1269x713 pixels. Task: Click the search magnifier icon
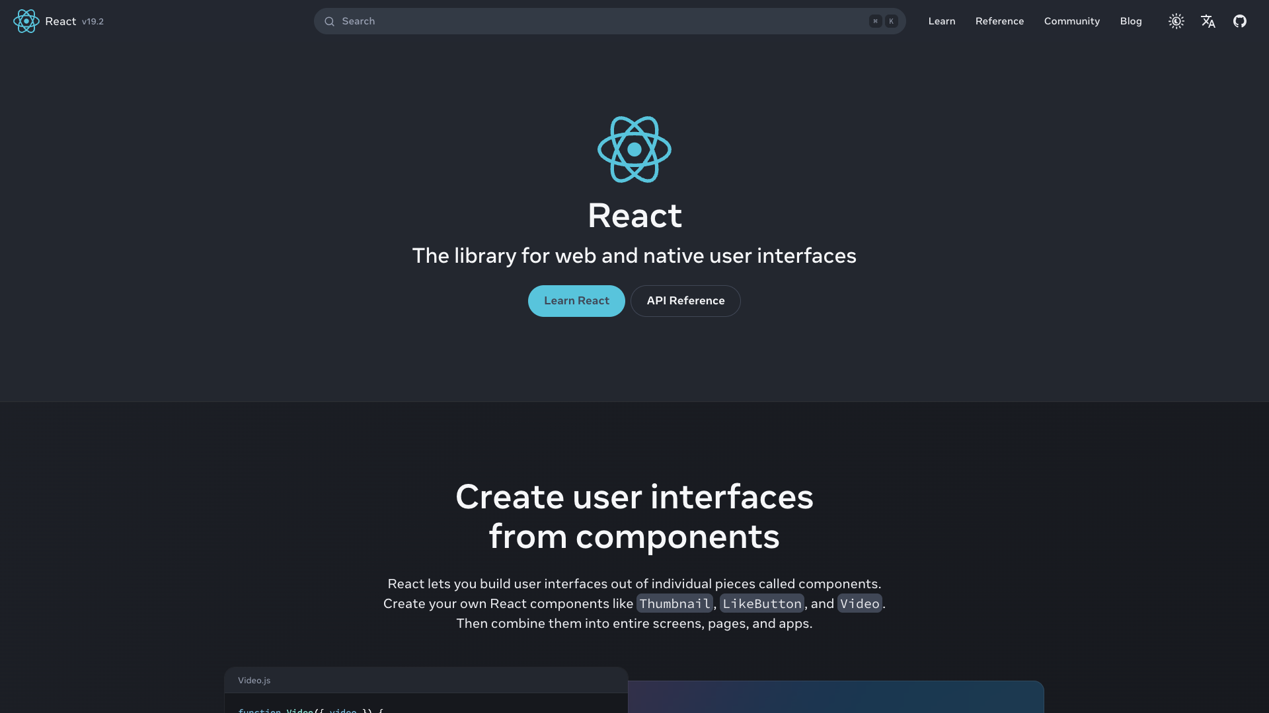click(x=329, y=21)
